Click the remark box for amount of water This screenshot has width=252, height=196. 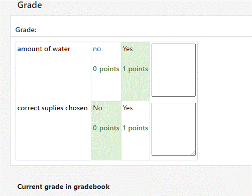(x=174, y=70)
